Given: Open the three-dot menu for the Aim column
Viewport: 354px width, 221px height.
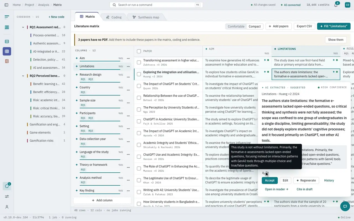Looking at the screenshot, I should pos(128,58).
